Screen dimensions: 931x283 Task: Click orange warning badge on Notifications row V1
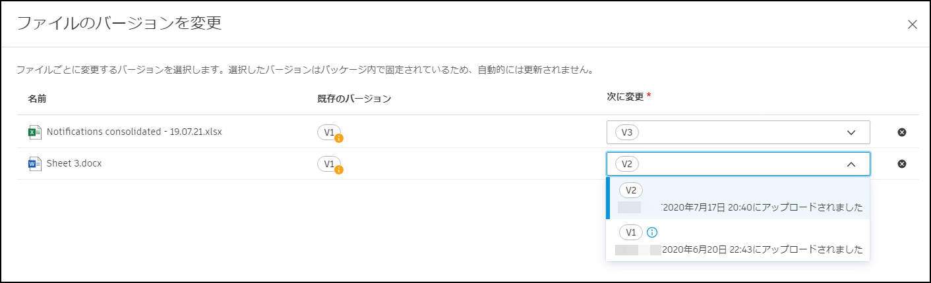pos(339,138)
